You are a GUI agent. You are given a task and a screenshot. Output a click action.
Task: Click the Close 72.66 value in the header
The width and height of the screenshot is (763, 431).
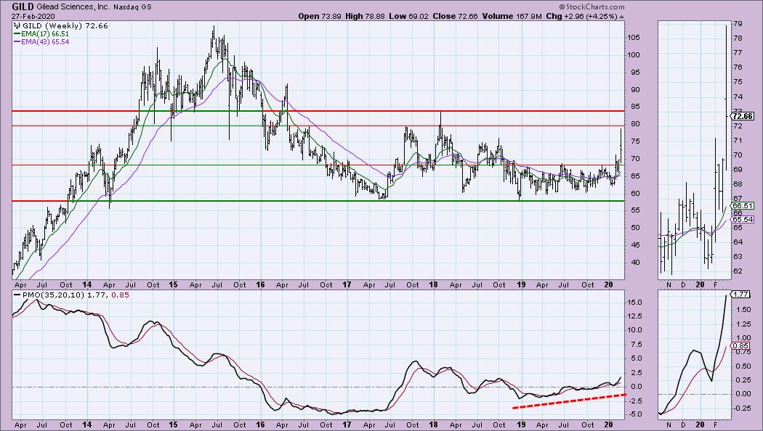pos(455,16)
